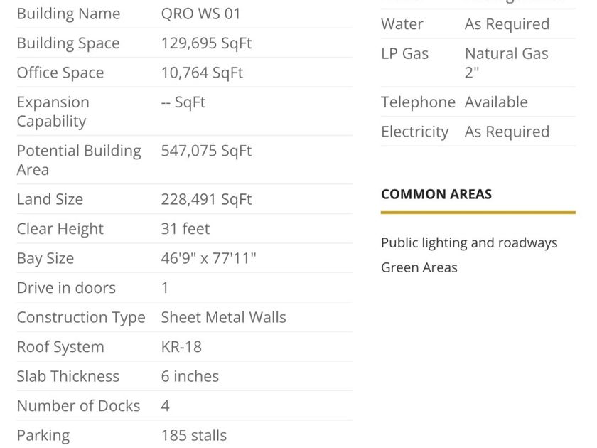Click the Drive in doors label
This screenshot has height=448, width=597.
point(66,288)
